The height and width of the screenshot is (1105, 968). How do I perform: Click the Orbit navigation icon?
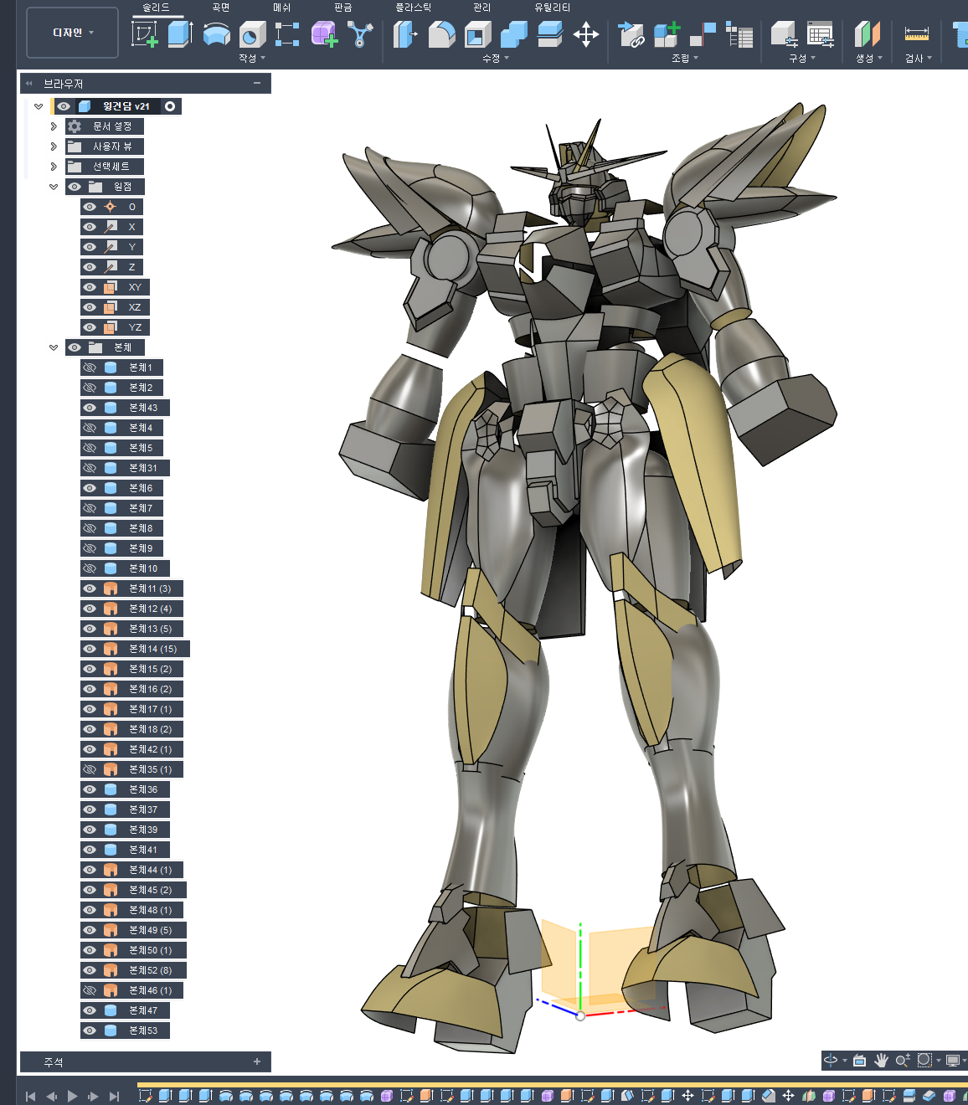[x=831, y=1061]
